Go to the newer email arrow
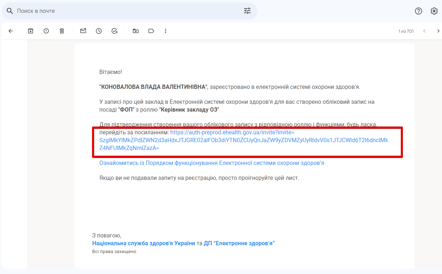Viewport: 442px width, 274px height. pos(424,31)
